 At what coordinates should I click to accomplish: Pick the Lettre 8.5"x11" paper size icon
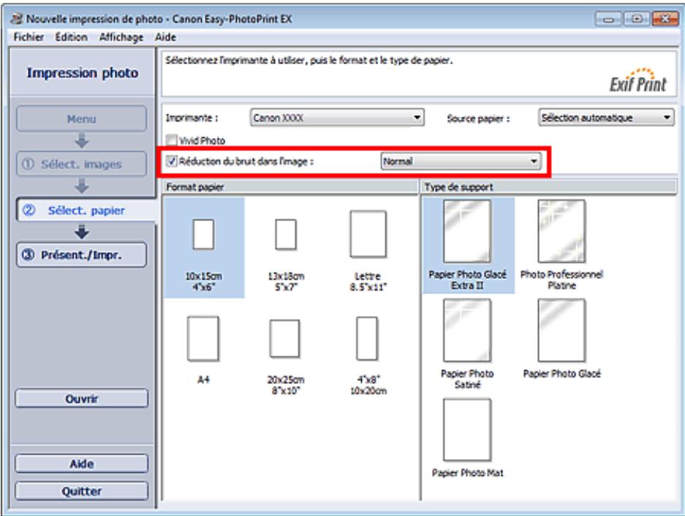tap(368, 234)
